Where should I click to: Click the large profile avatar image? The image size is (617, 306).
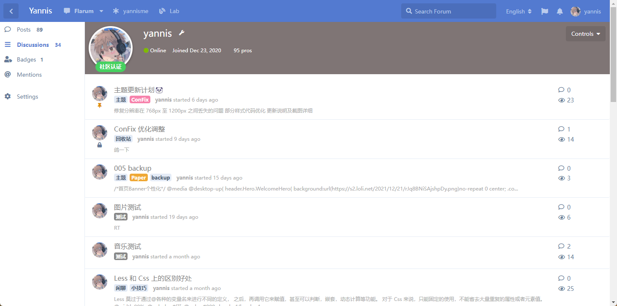click(x=111, y=48)
